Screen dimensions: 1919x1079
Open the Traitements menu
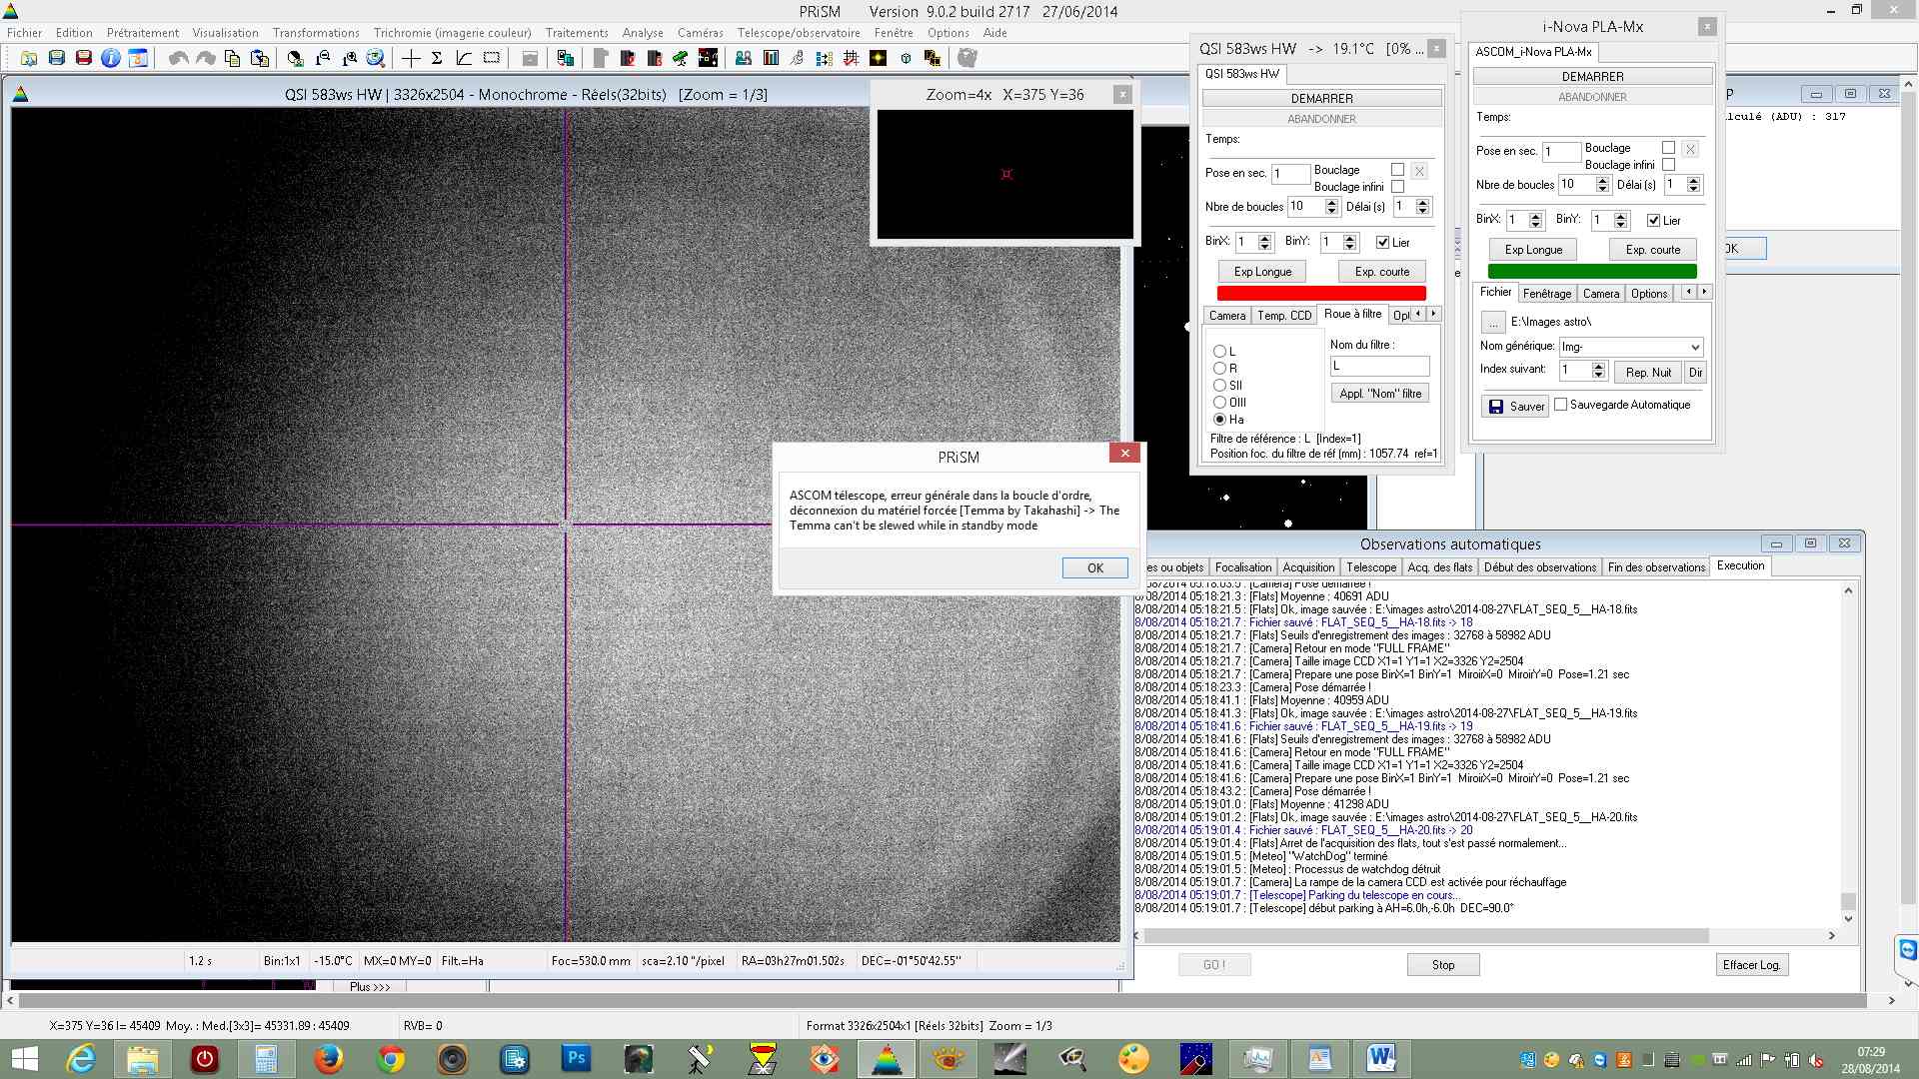576,33
